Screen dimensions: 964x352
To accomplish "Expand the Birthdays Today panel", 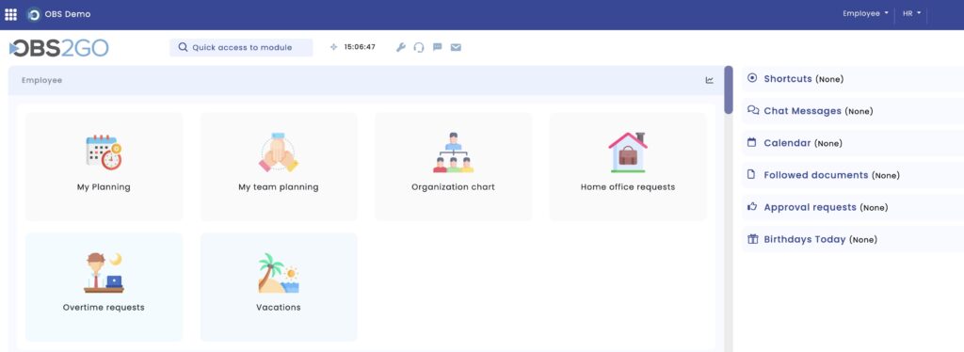I will click(x=853, y=239).
